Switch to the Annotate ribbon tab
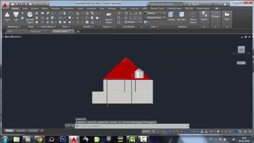Viewport: 254px width, 143px height. [91, 8]
